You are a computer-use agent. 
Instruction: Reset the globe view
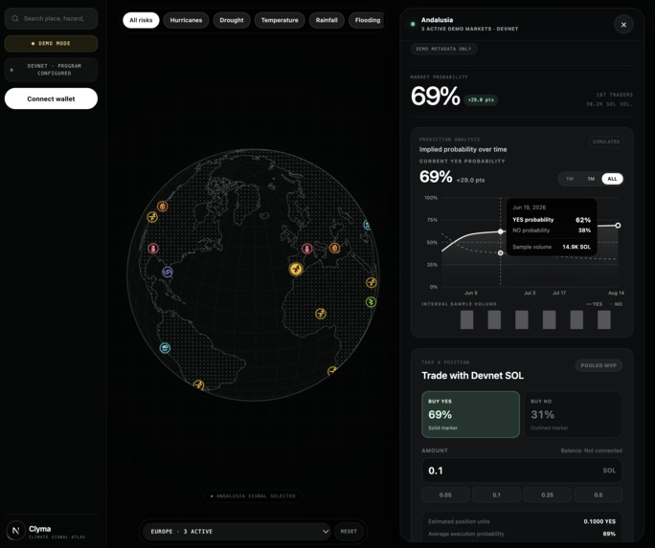pos(349,532)
